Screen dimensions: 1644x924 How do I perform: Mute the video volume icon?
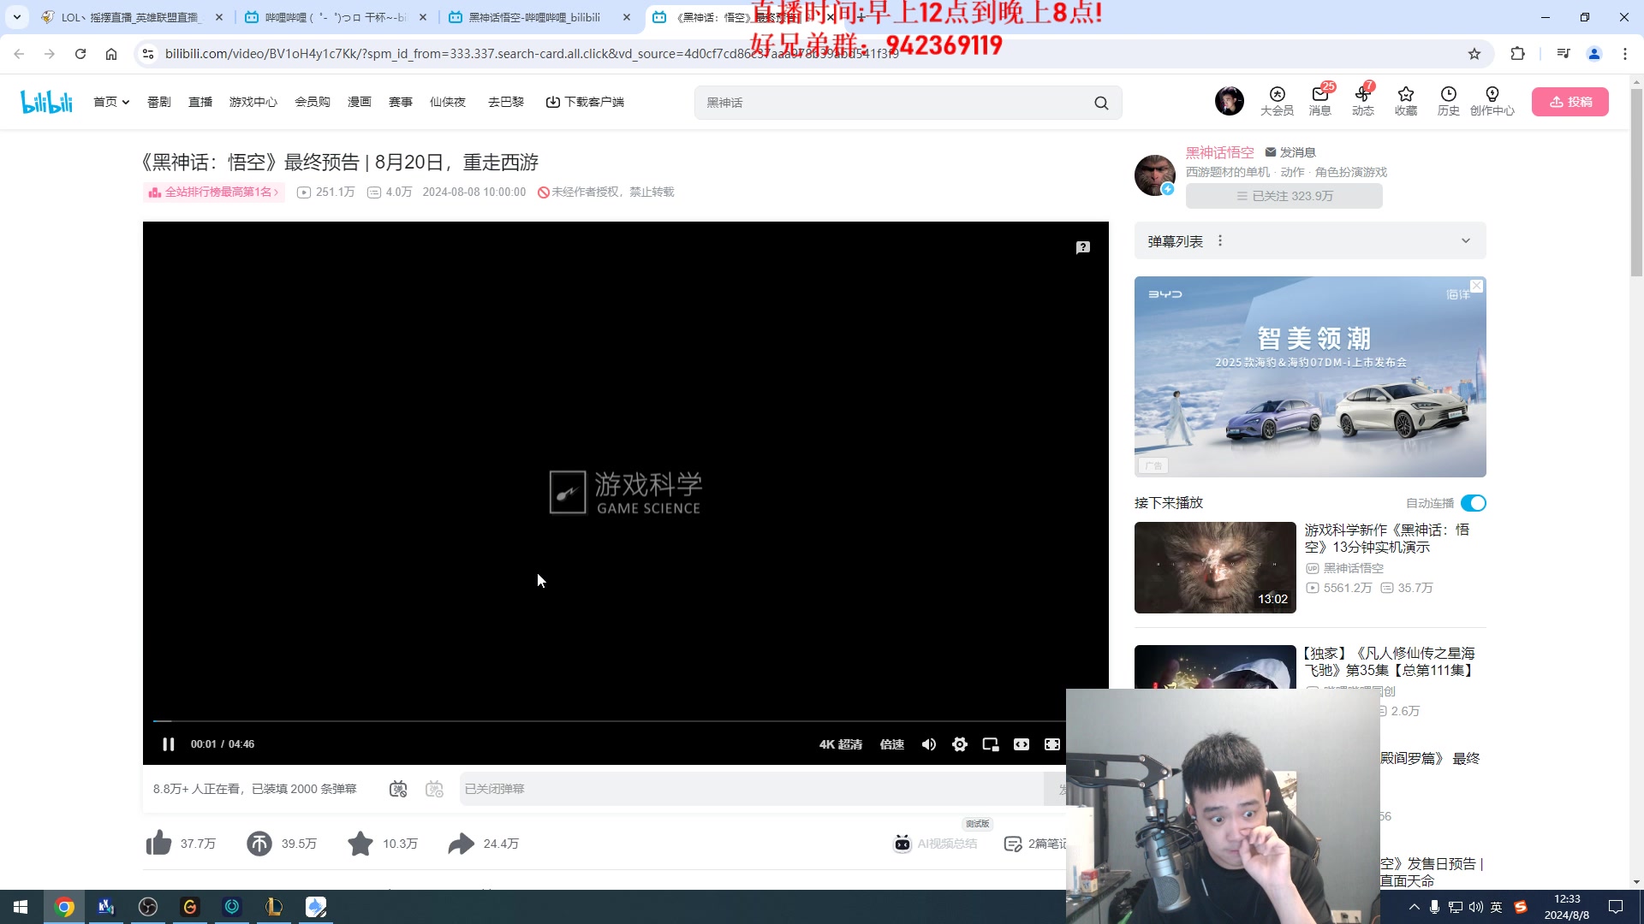928,744
